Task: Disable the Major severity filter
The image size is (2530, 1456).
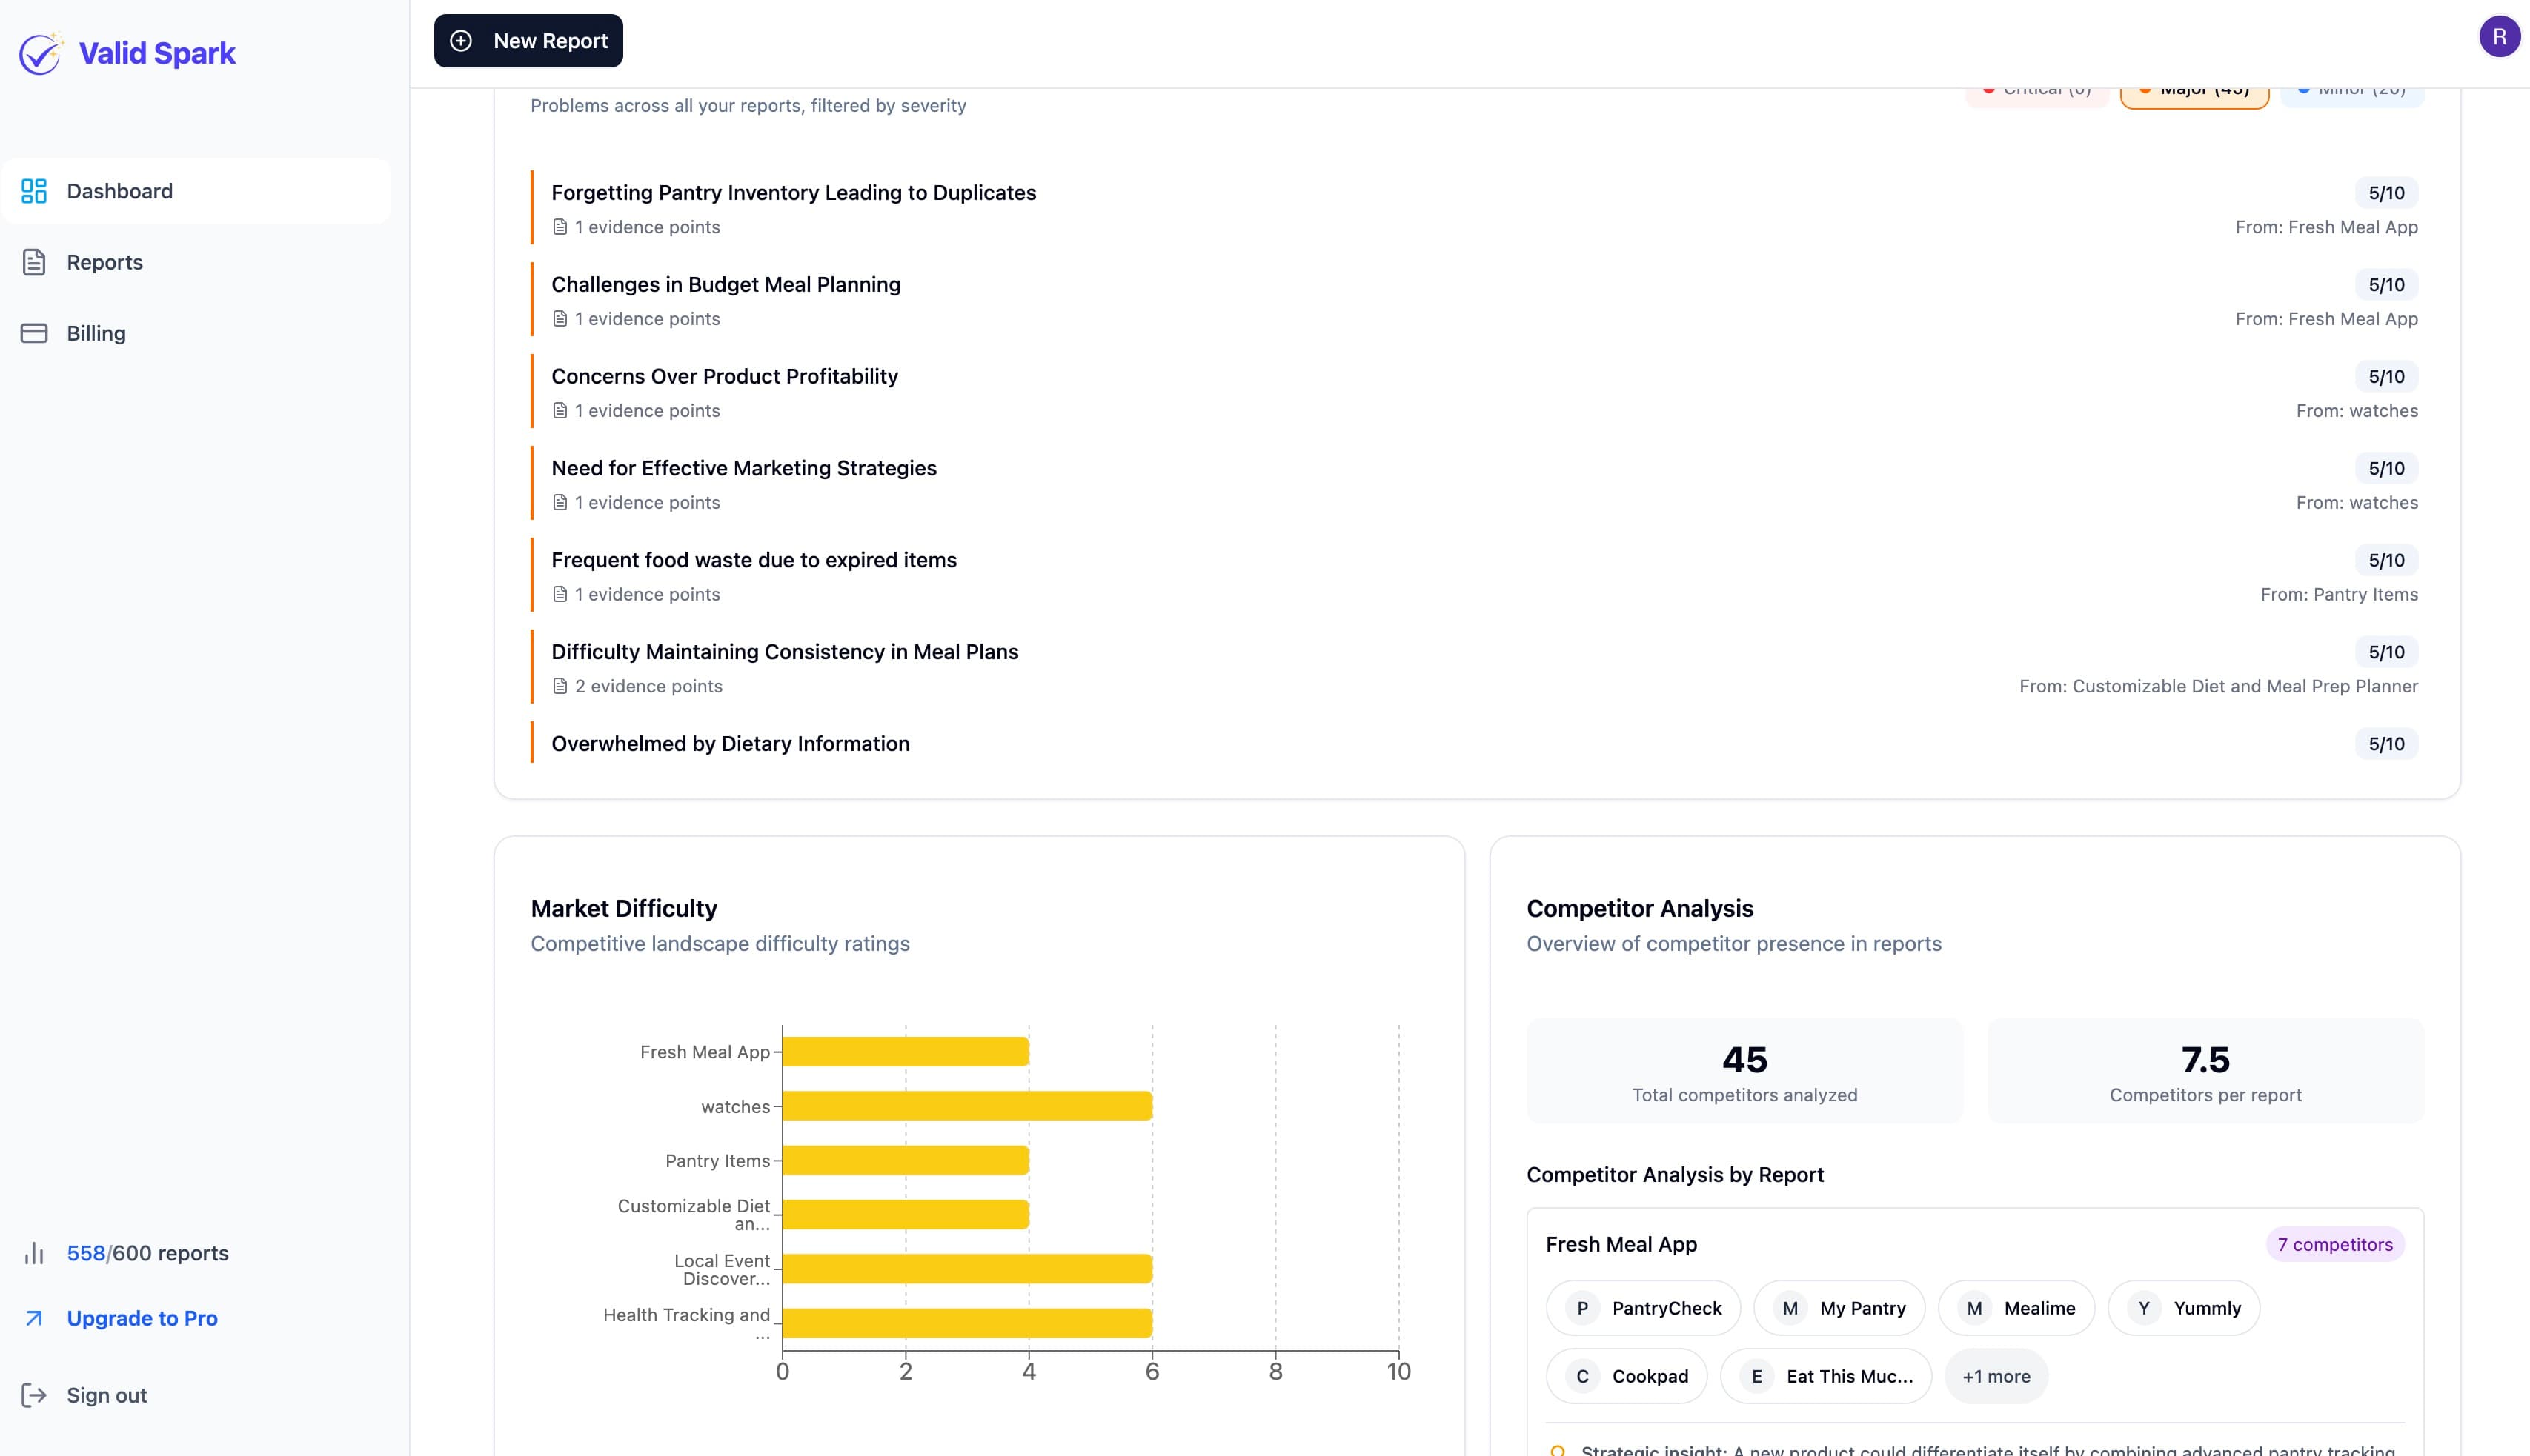Action: point(2193,88)
